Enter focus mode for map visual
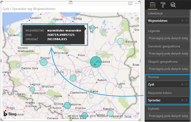 pyautogui.click(x=130, y=3)
